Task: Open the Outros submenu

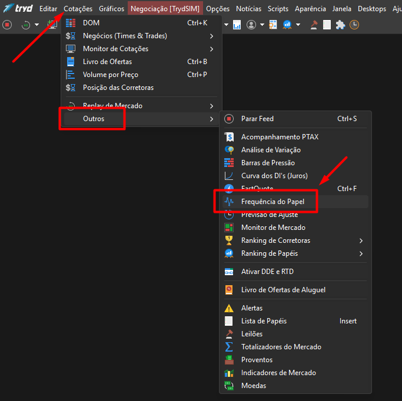Action: tap(141, 119)
